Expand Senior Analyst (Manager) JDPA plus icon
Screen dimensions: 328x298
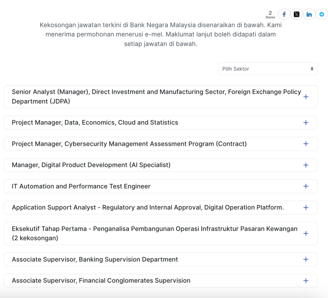pos(306,97)
